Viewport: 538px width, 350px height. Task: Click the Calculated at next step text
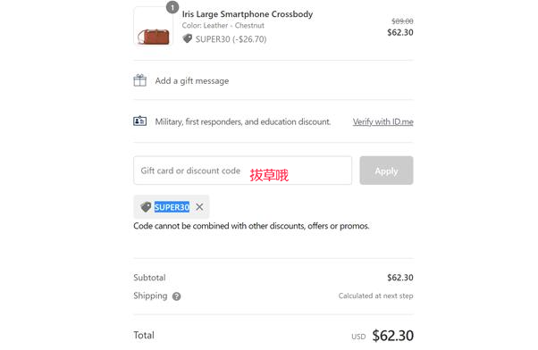(x=375, y=296)
